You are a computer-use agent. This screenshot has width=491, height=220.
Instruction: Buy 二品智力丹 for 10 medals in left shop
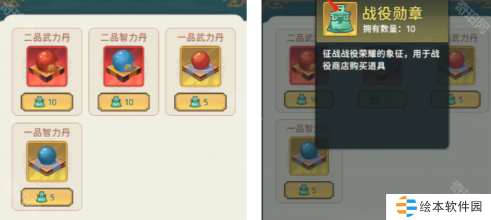pyautogui.click(x=124, y=102)
